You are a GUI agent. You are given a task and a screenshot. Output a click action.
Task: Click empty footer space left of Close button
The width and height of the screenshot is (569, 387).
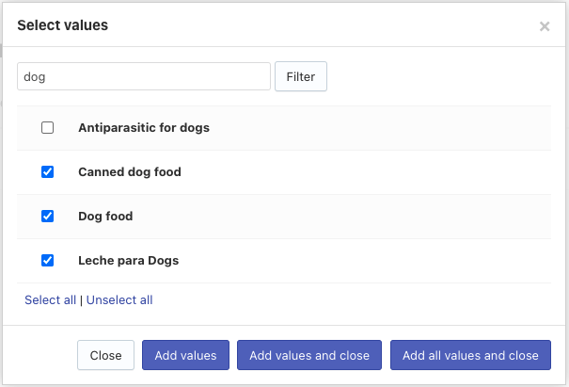click(x=42, y=356)
